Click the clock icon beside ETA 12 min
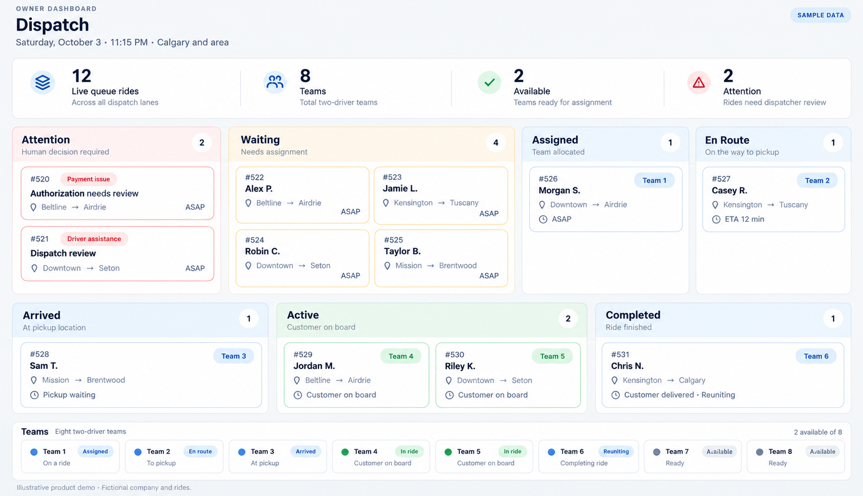 point(716,219)
